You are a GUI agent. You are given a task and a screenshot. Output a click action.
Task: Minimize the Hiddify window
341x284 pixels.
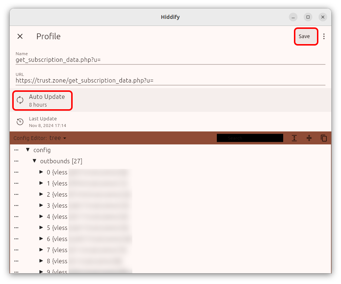293,17
